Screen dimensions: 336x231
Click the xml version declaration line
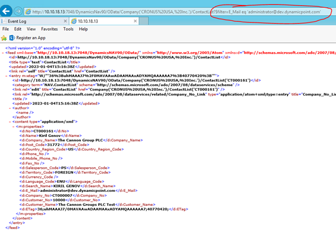[42, 48]
